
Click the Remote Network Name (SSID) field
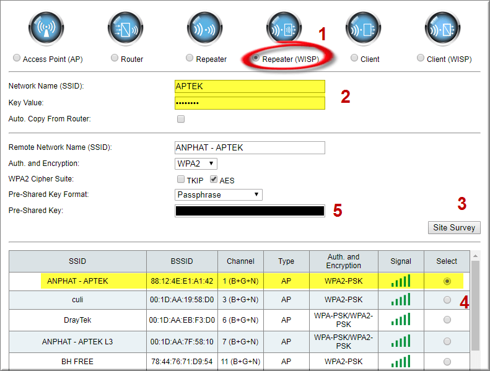tap(250, 147)
